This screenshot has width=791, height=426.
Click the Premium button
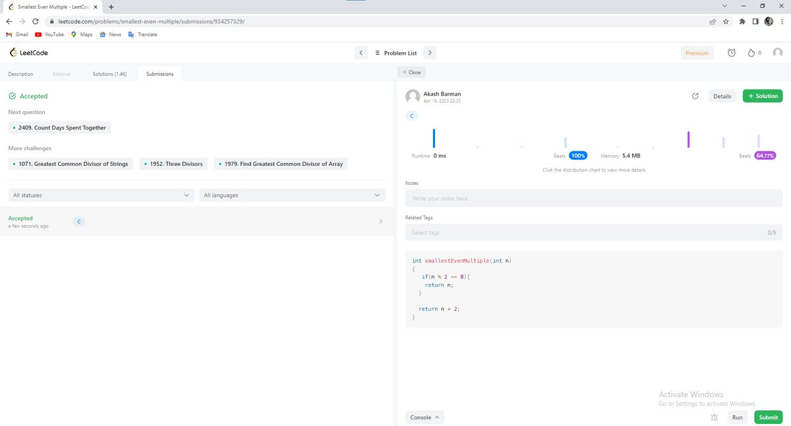(x=697, y=53)
